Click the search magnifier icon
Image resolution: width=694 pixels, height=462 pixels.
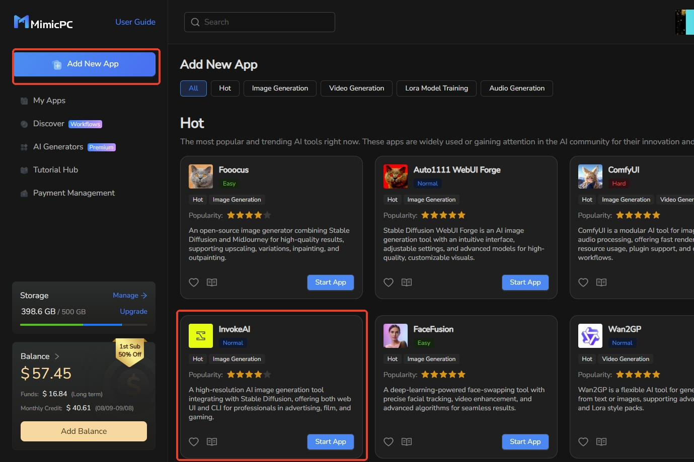(x=195, y=22)
